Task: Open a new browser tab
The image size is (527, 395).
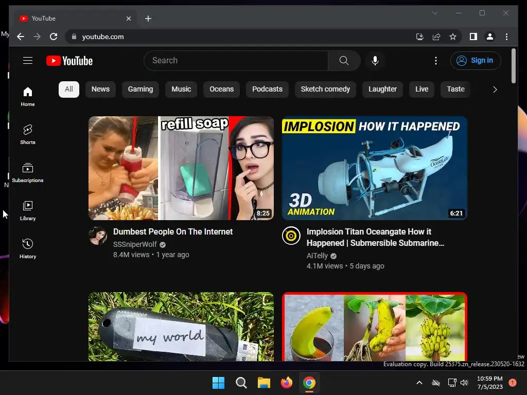Action: (148, 19)
